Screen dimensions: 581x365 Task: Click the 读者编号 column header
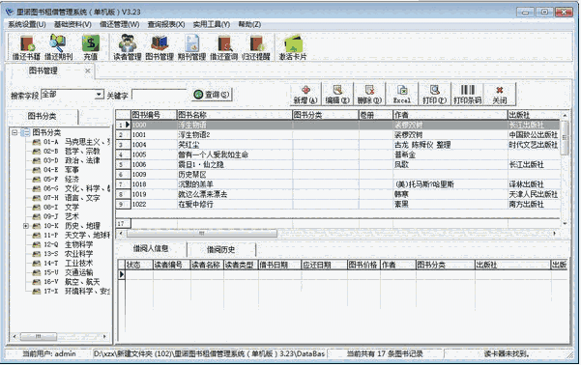(171, 265)
